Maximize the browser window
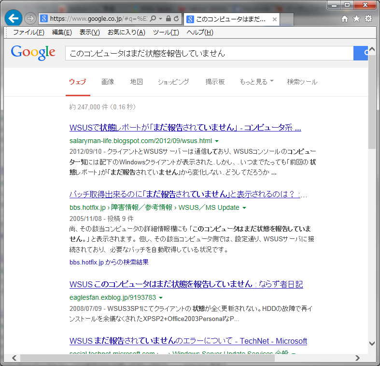The width and height of the screenshot is (380, 366). 347,5
